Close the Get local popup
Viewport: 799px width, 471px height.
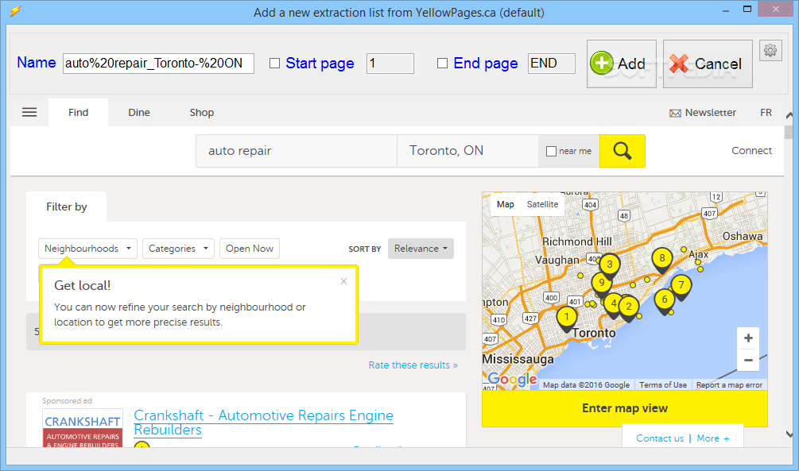pos(343,281)
